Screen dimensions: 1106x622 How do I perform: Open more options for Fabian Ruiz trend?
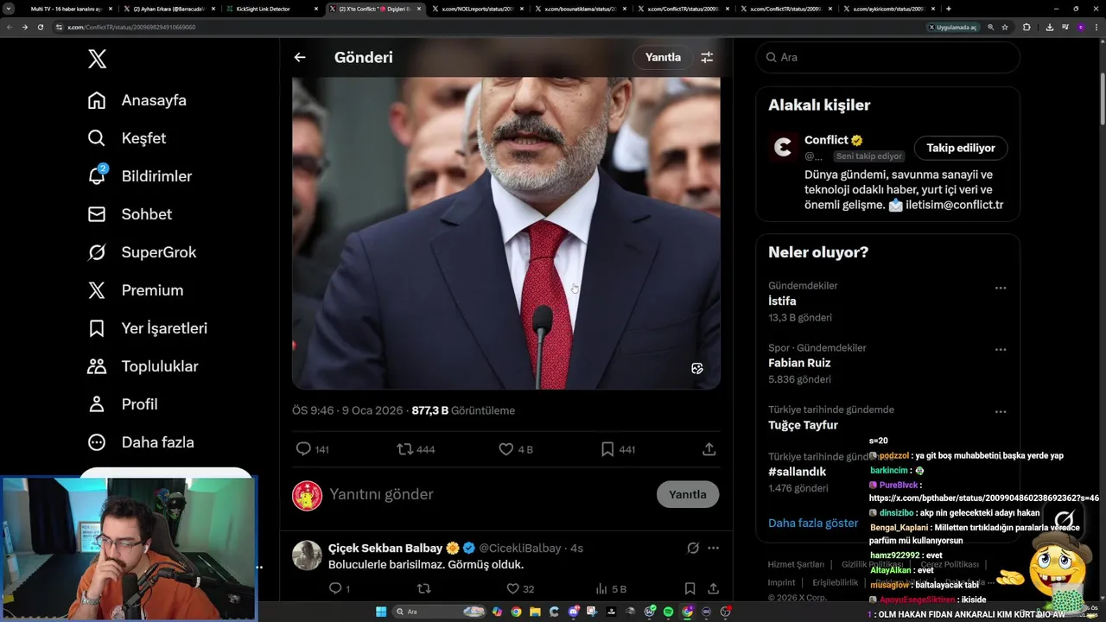click(x=1000, y=350)
